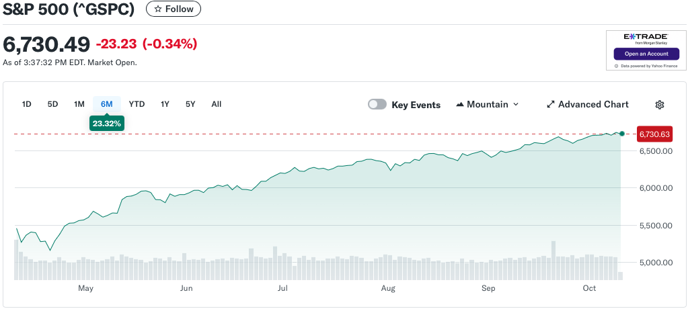
Task: Click the E*TRADE logo in the ad
Action: [x=646, y=38]
